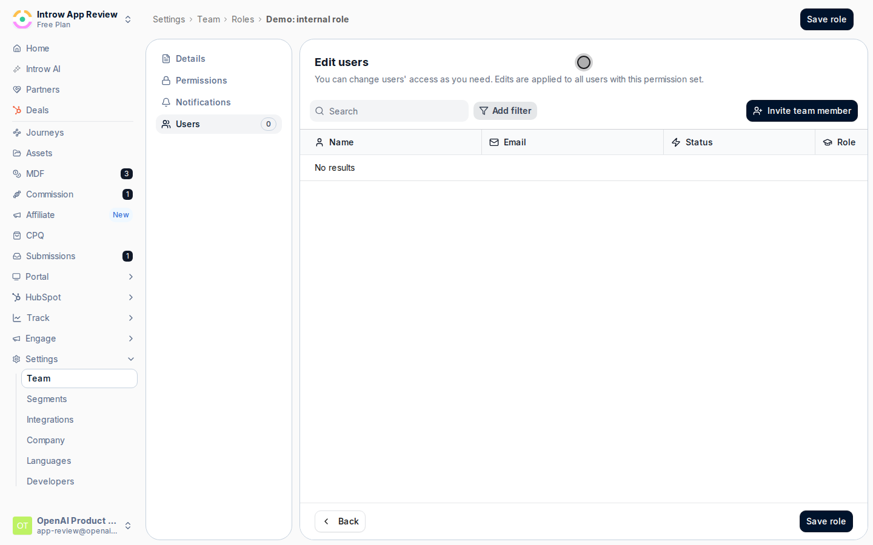Click the Partners heart icon
Image resolution: width=873 pixels, height=545 pixels.
coord(17,90)
